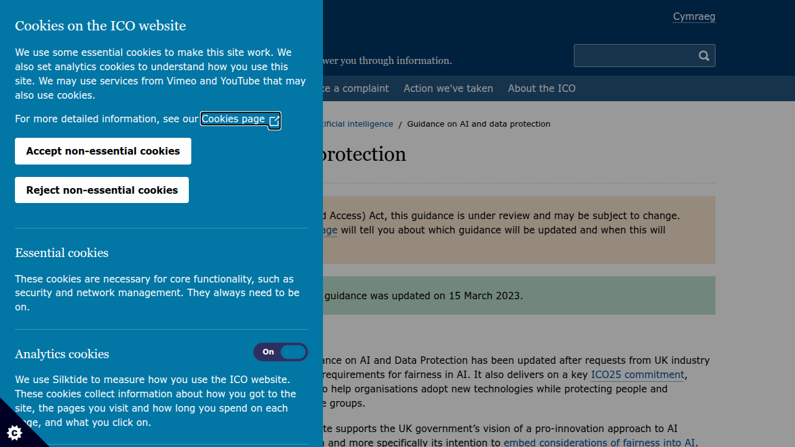This screenshot has width=795, height=447.
Task: Accept non-essential cookies
Action: (x=103, y=151)
